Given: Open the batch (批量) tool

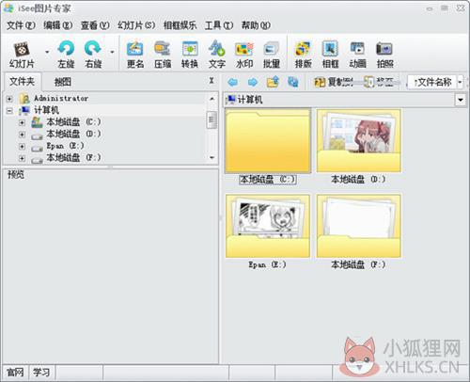Looking at the screenshot, I should tap(272, 55).
